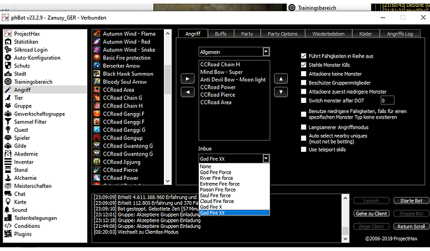Viewport: 430px width, 251px height.
Task: Enable Langsamerer Angriffsmodus checkbox
Action: pyautogui.click(x=303, y=127)
